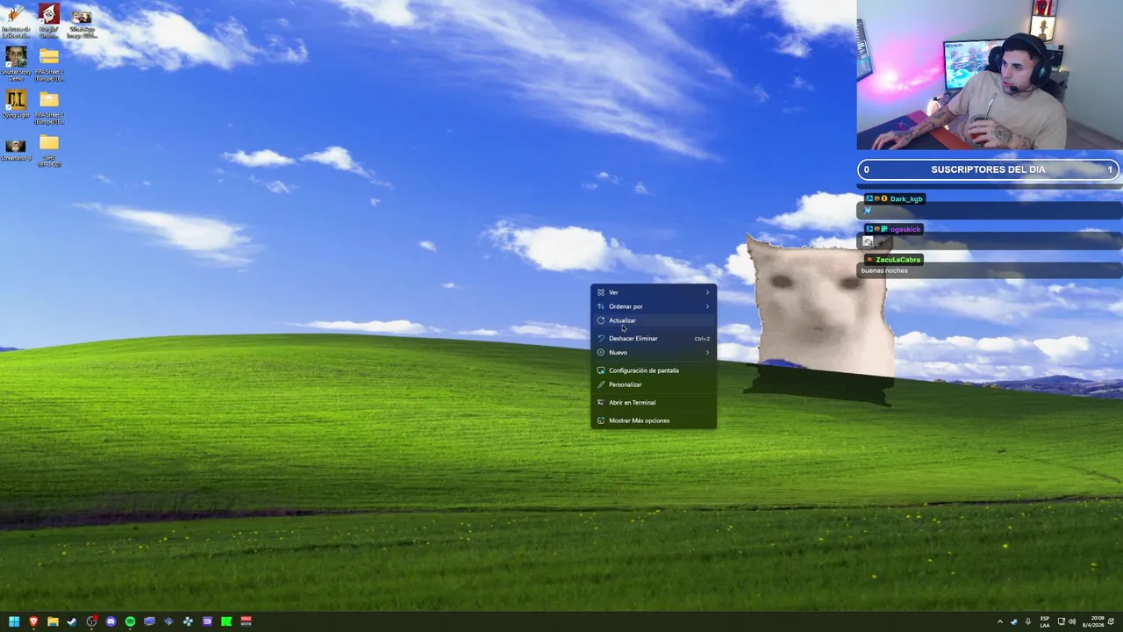Open the red Voicemeeter-style taskbar icon
1123x632 pixels.
(x=246, y=621)
